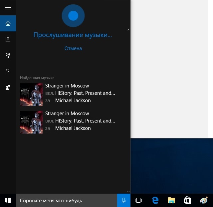Click the Прослушивание музыки… heading
Screen dimensions: 213x207
click(x=73, y=35)
